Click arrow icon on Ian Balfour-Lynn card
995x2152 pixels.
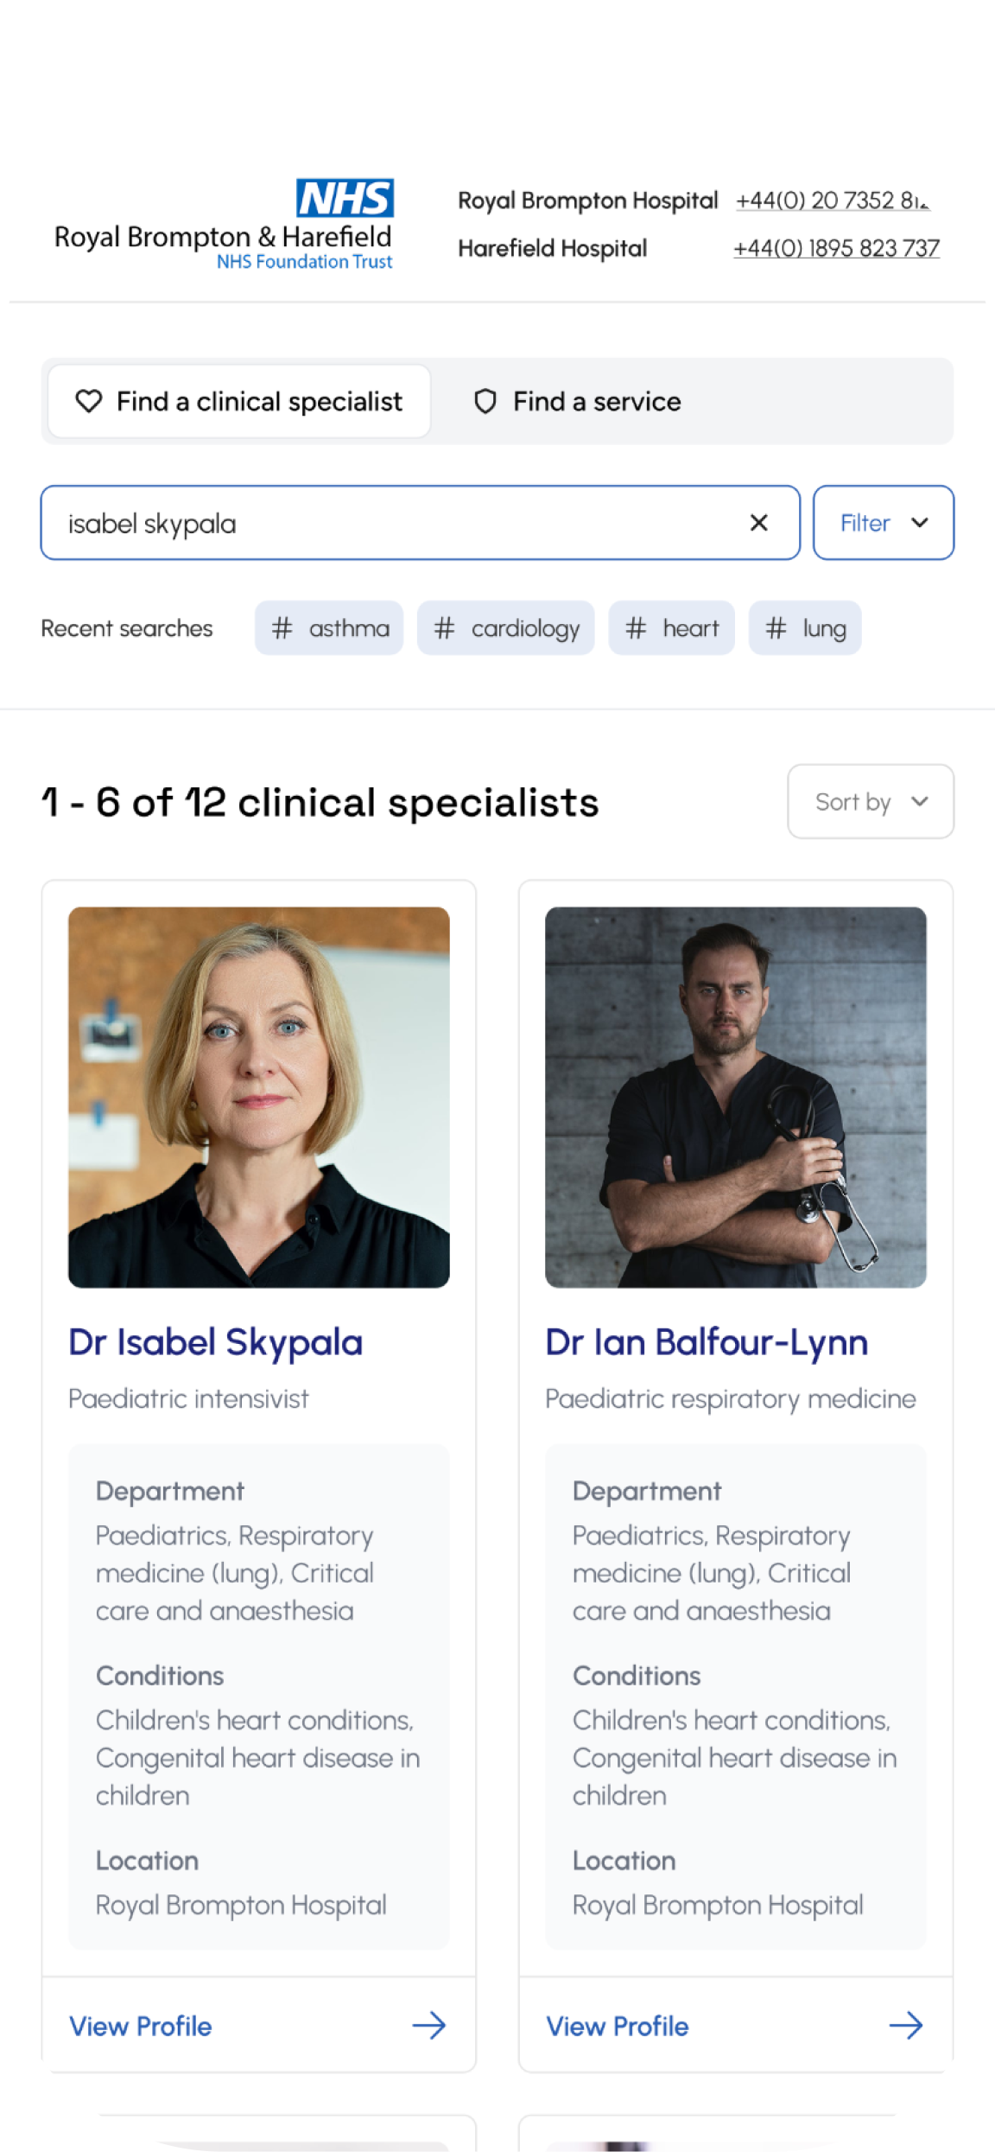click(x=905, y=2025)
